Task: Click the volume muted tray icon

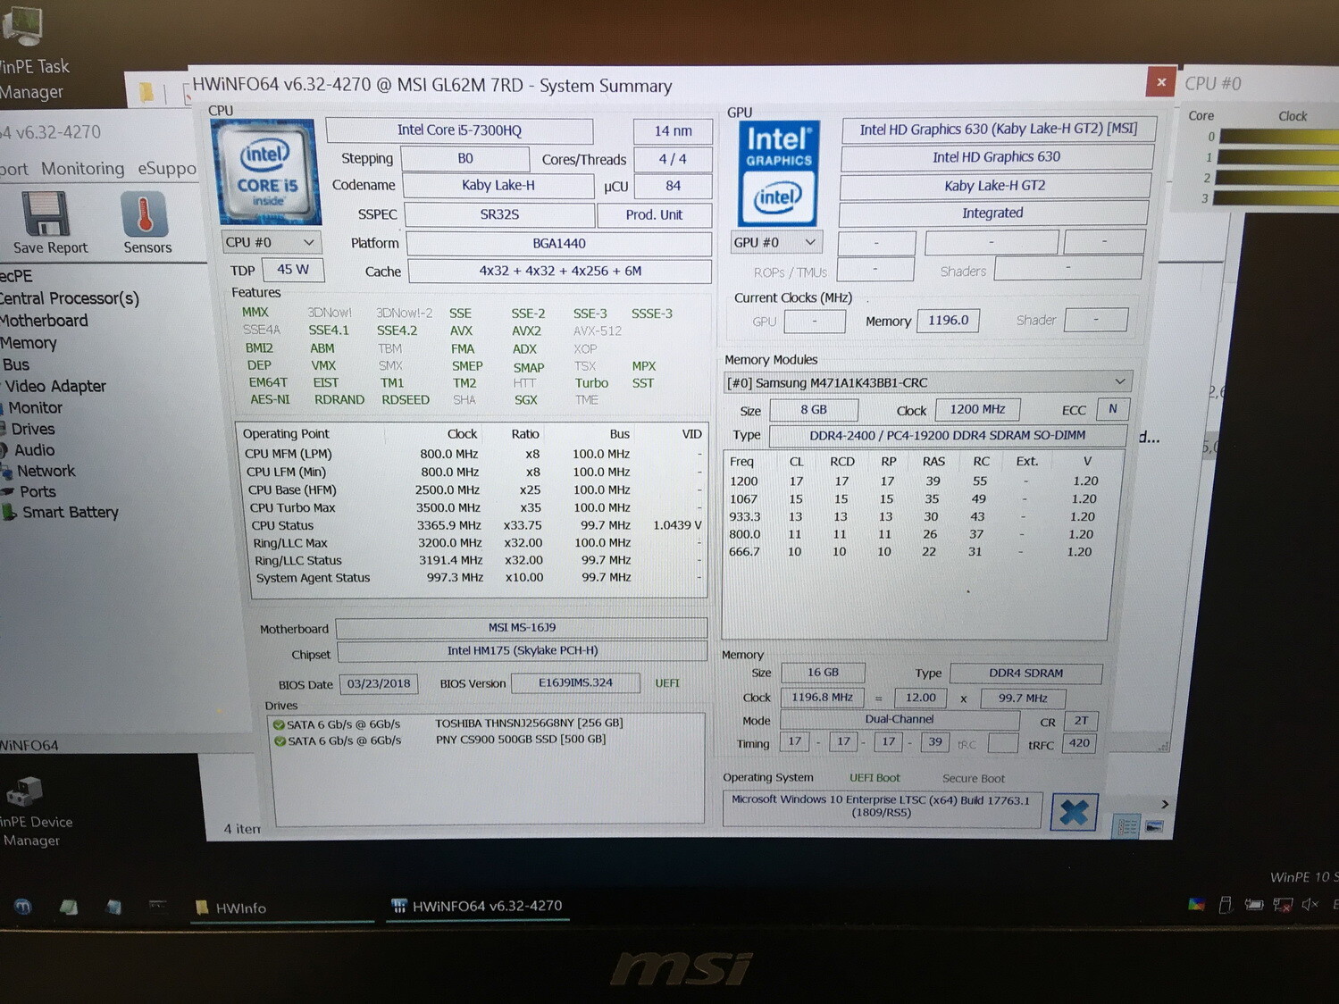Action: 1310,904
